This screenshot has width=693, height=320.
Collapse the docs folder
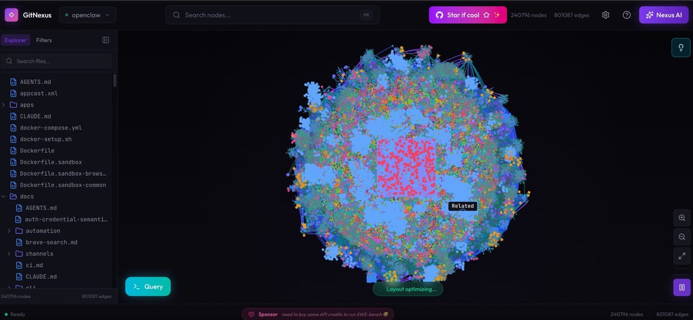[27, 197]
